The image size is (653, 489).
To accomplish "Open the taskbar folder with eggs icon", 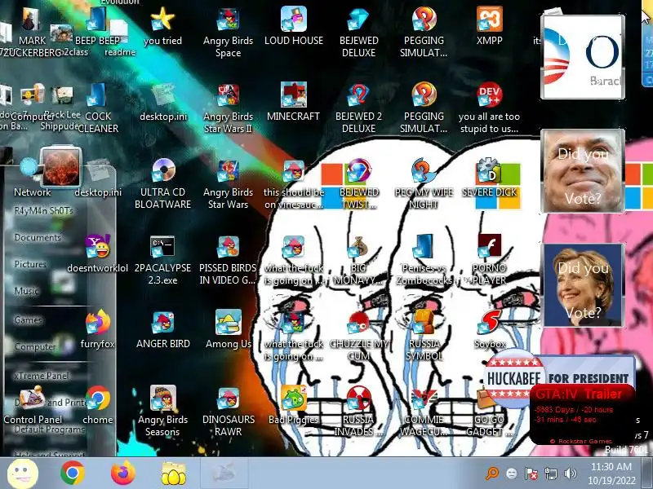I will click(x=174, y=474).
